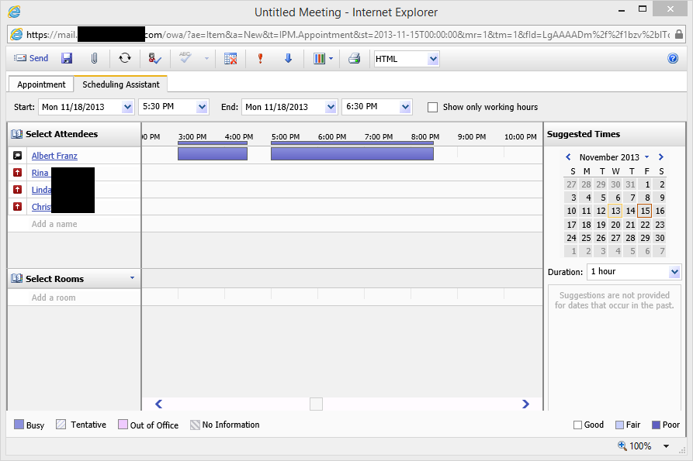Expand the 5:30 PM start time dropdown

pyautogui.click(x=202, y=107)
